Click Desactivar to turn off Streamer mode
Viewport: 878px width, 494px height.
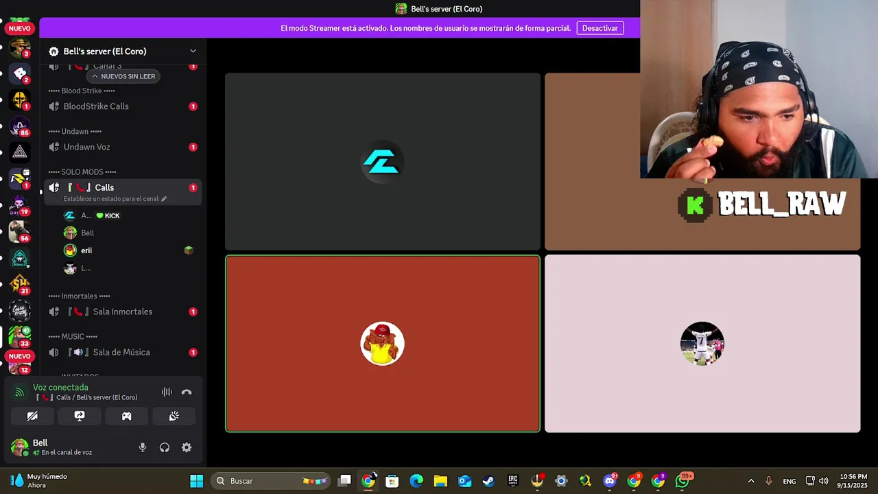point(600,28)
